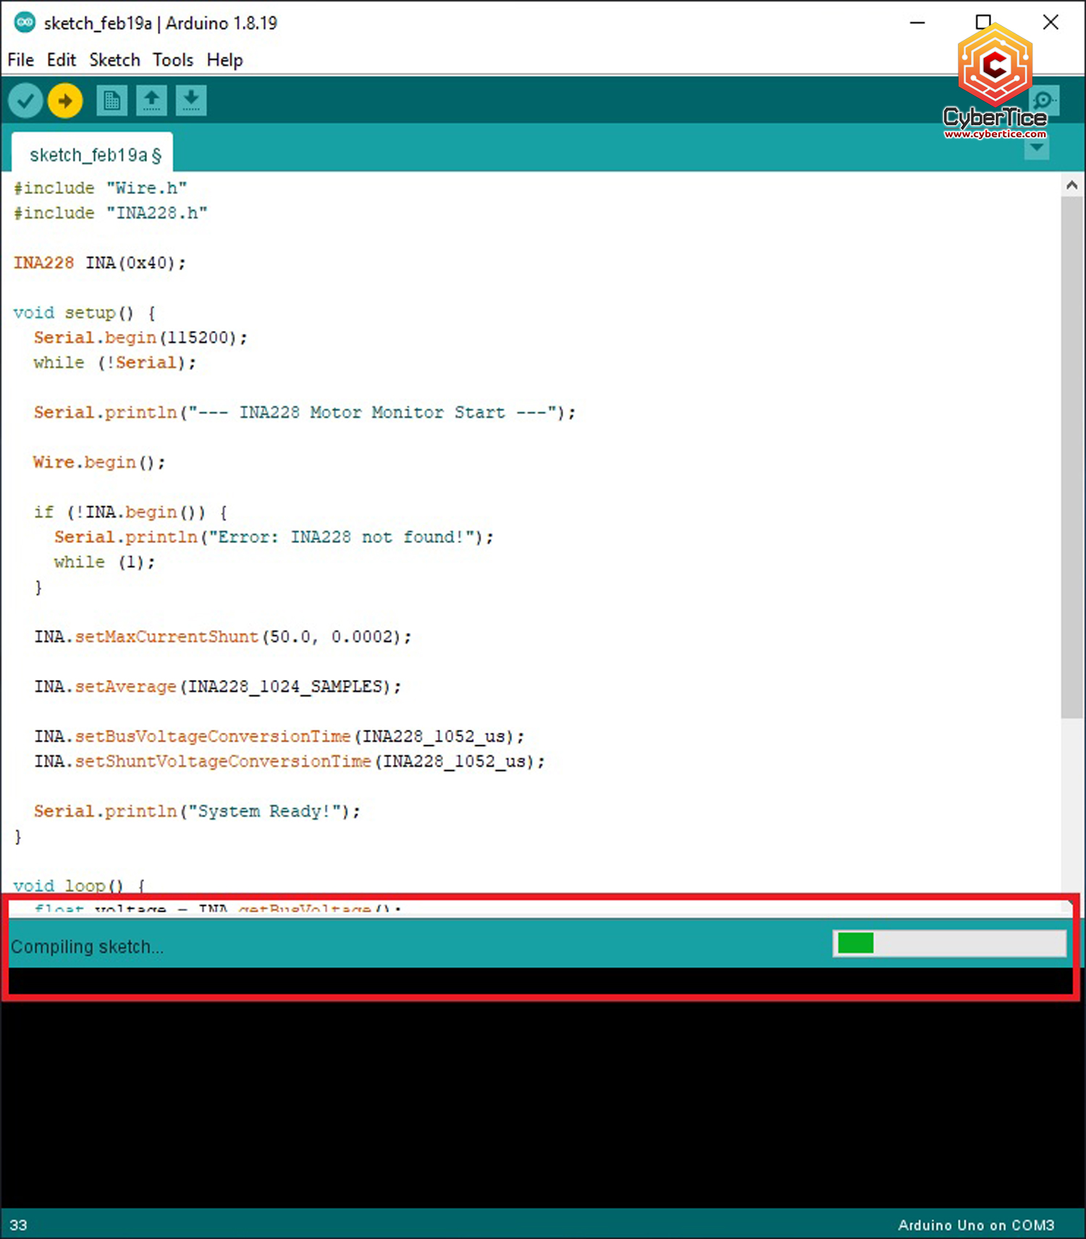Click the vertical scrollbar thumb in editor
Image resolution: width=1086 pixels, height=1239 pixels.
click(1072, 458)
